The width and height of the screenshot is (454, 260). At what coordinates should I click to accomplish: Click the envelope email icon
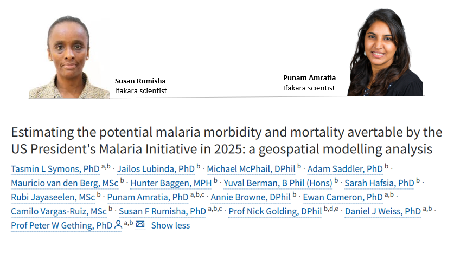pyautogui.click(x=140, y=225)
